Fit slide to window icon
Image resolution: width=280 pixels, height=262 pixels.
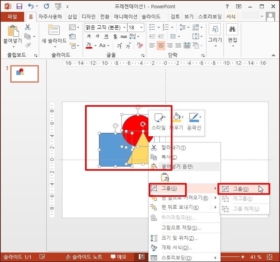point(269,257)
